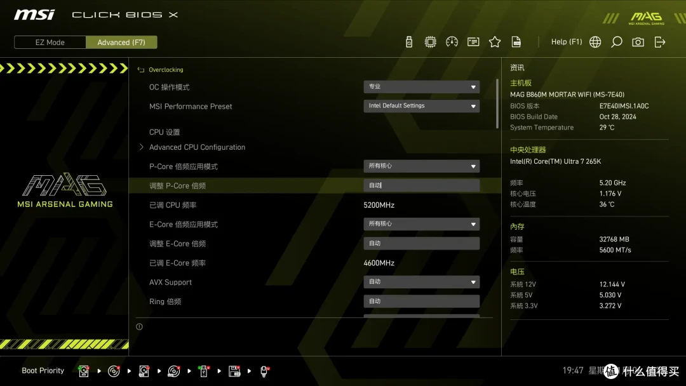
Task: Click the Ring 倍频 input field
Action: 421,301
